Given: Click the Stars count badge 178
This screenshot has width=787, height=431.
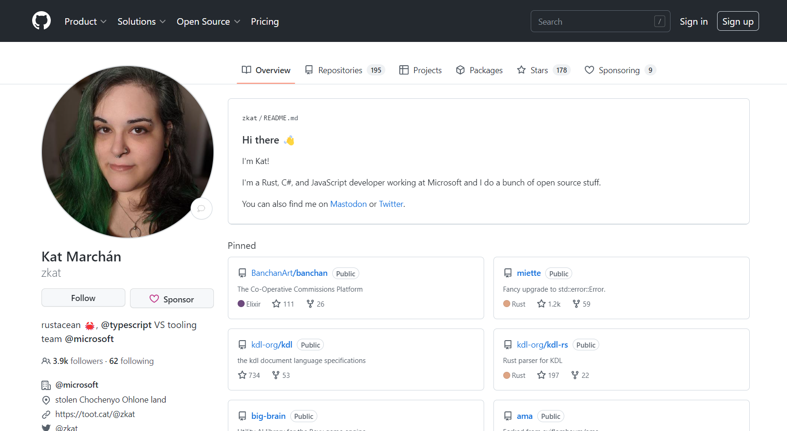Looking at the screenshot, I should pos(561,70).
